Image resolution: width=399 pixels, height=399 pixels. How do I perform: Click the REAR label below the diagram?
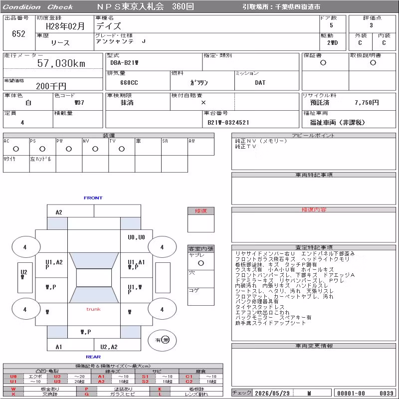point(93,357)
